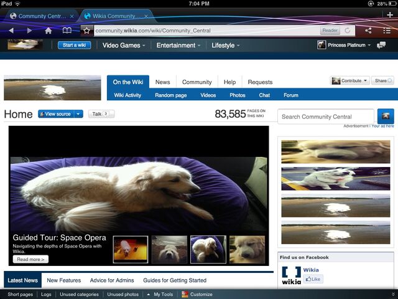Image resolution: width=398 pixels, height=299 pixels.
Task: Select the On the Wiki tab
Action: point(128,82)
